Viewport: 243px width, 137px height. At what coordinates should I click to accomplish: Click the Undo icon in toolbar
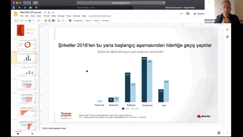pyautogui.click(x=22, y=21)
